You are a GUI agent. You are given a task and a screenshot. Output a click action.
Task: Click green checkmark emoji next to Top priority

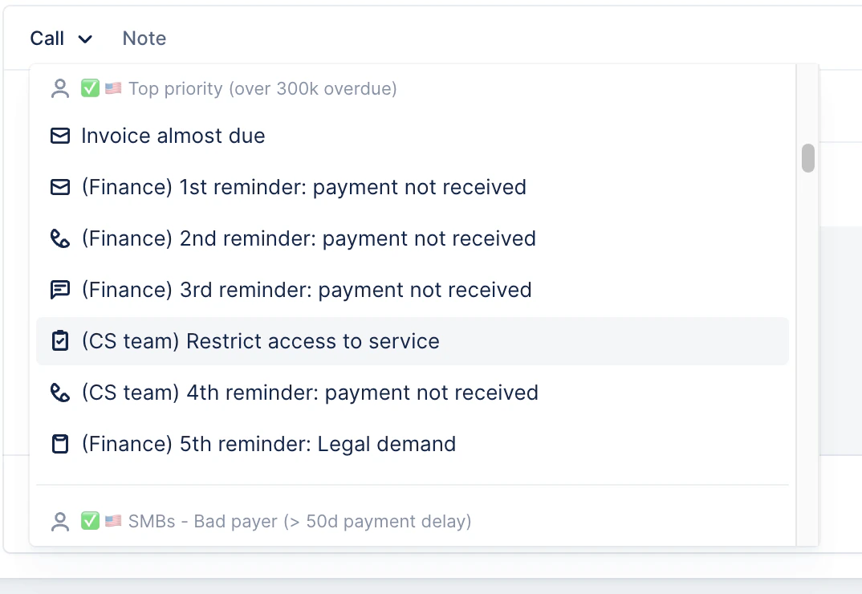(x=90, y=88)
